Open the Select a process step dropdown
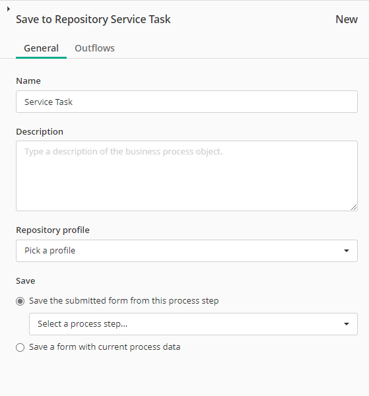This screenshot has width=369, height=396. [193, 324]
